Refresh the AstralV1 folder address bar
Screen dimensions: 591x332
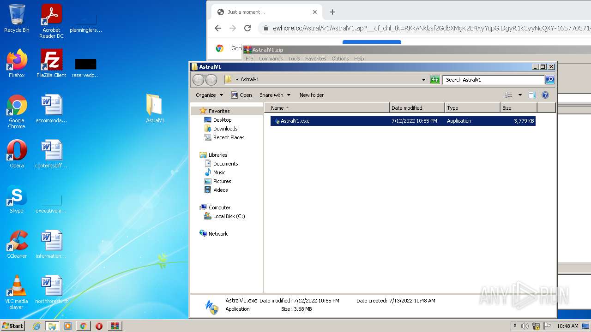[435, 80]
